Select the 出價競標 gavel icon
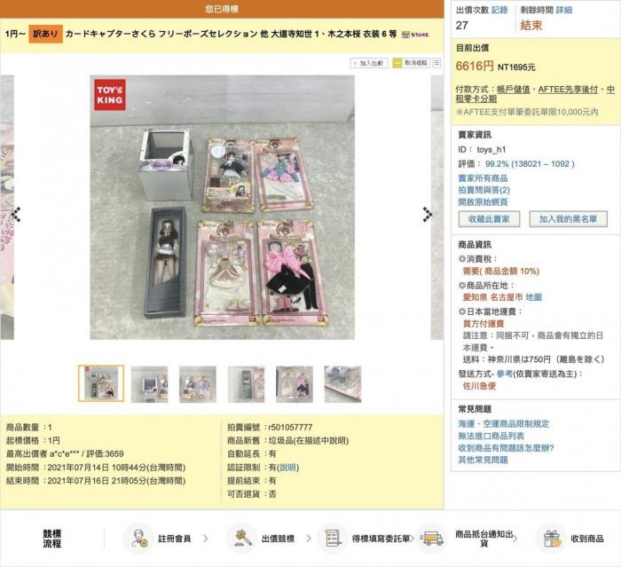 pyautogui.click(x=242, y=539)
